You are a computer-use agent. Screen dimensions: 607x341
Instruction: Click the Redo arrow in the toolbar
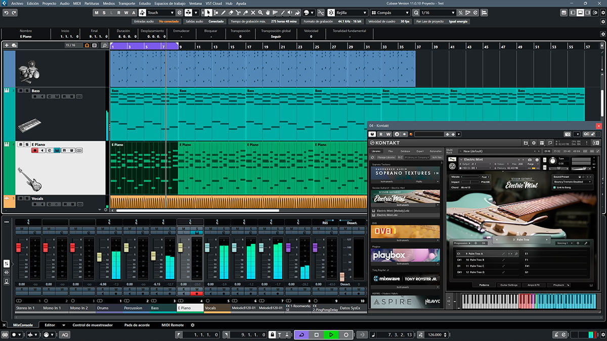pyautogui.click(x=13, y=13)
